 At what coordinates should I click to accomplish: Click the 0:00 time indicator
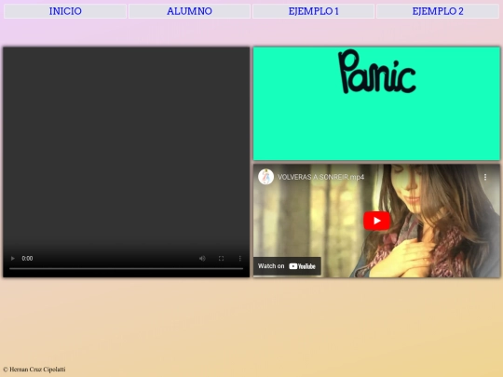point(27,259)
